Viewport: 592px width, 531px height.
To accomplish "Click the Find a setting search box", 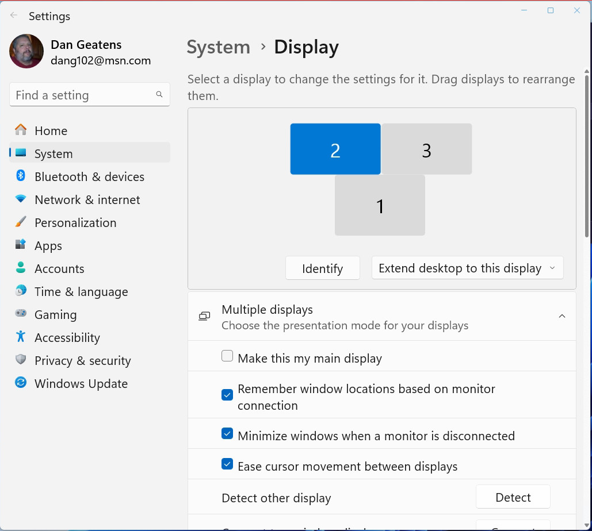I will (84, 95).
